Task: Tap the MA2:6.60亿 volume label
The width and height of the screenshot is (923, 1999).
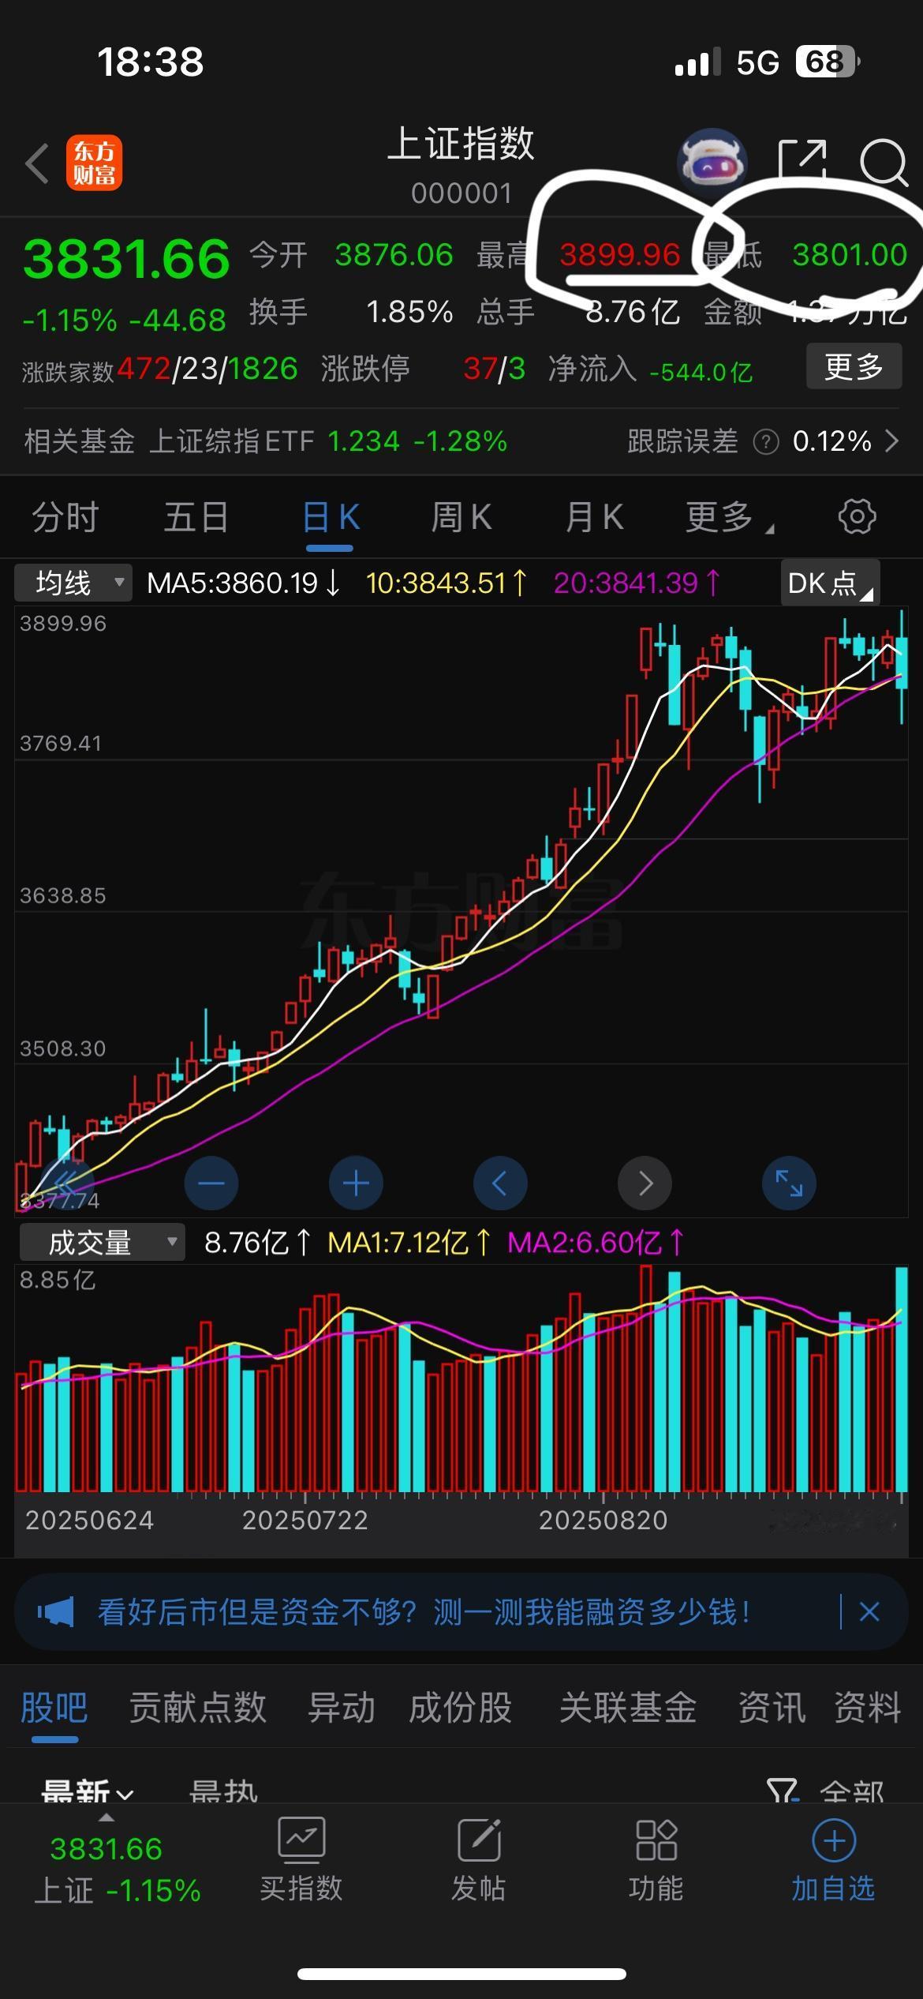Action: tap(596, 1243)
